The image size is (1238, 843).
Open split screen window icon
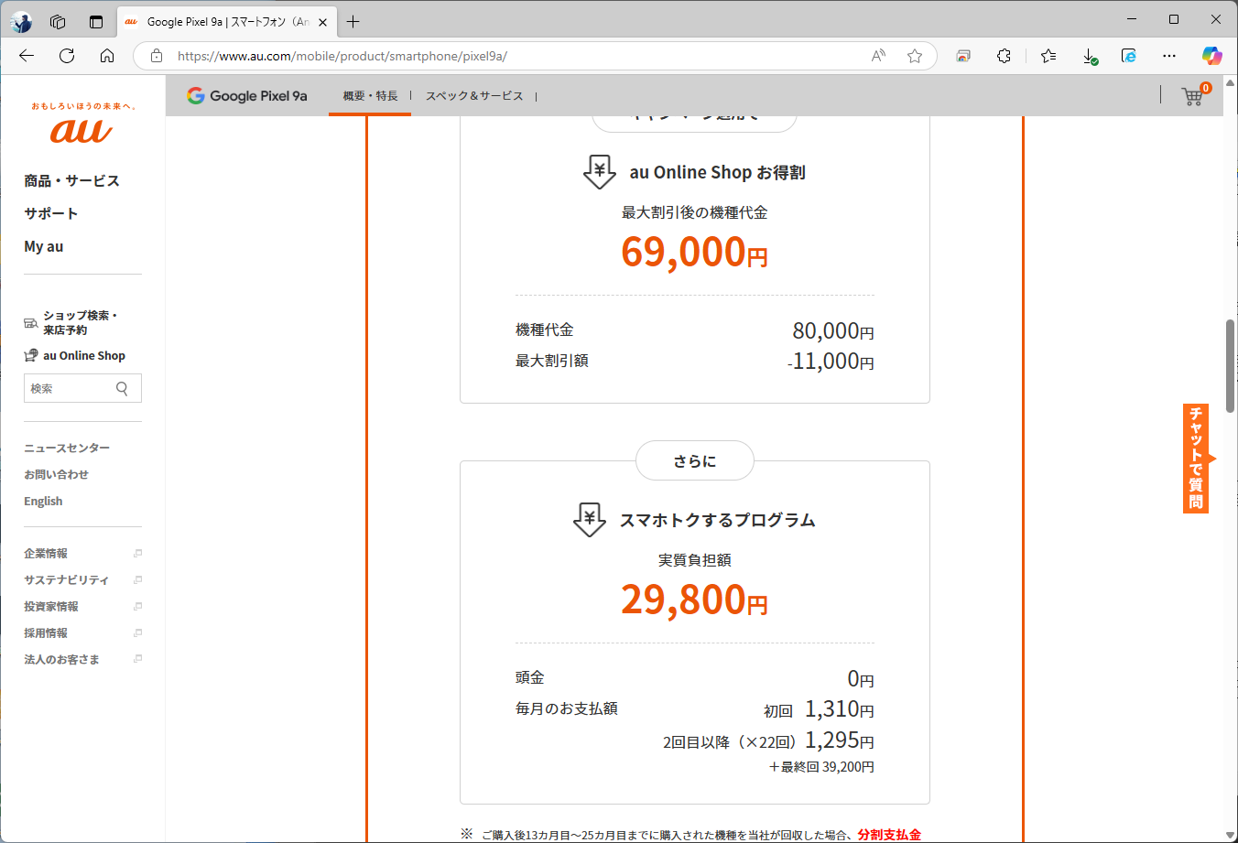pos(963,56)
